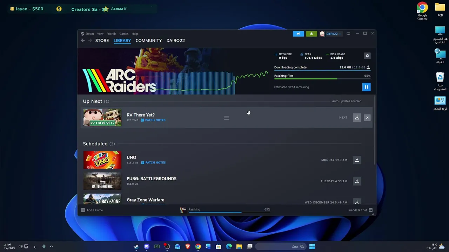
Task: Open the Steam announcements megaphone button
Action: click(x=298, y=34)
